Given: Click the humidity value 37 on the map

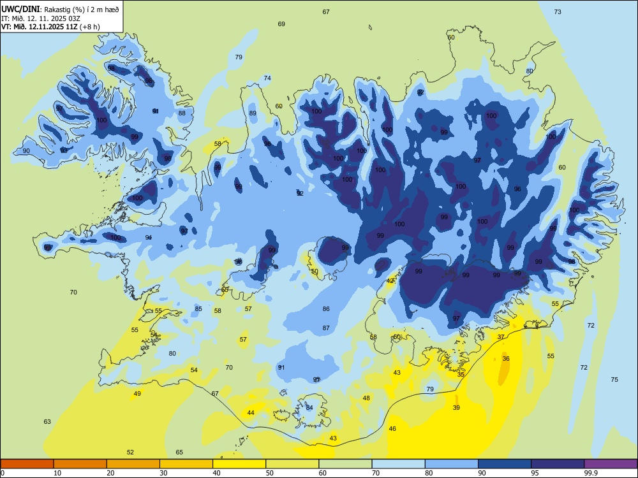Looking at the screenshot, I should point(501,337).
